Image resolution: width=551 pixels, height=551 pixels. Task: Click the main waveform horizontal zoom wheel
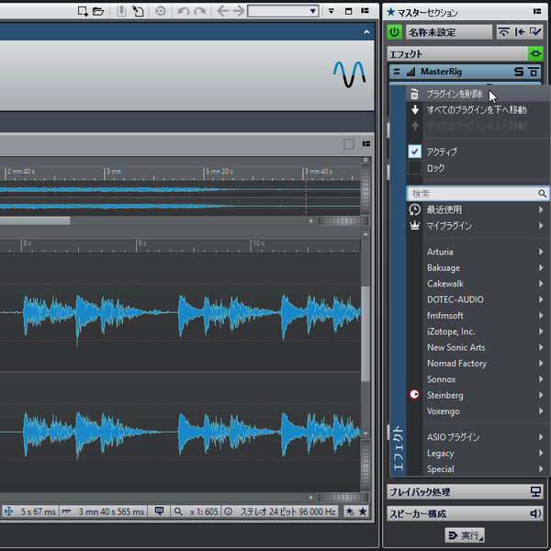point(343,497)
